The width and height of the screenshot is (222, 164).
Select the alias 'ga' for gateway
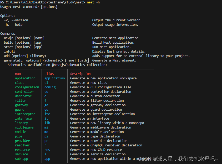tap(46, 105)
